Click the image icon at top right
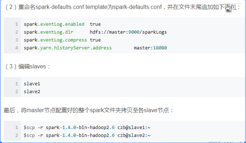This screenshot has height=143, width=246. click(228, 9)
